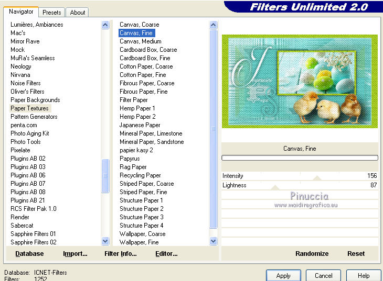Choose Canvas, Medium filter
Image resolution: width=383 pixels, height=281 pixels.
141,41
